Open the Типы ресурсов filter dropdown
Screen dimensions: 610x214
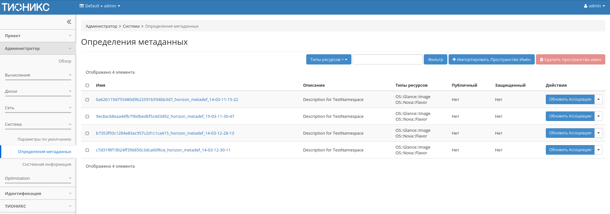(x=329, y=59)
